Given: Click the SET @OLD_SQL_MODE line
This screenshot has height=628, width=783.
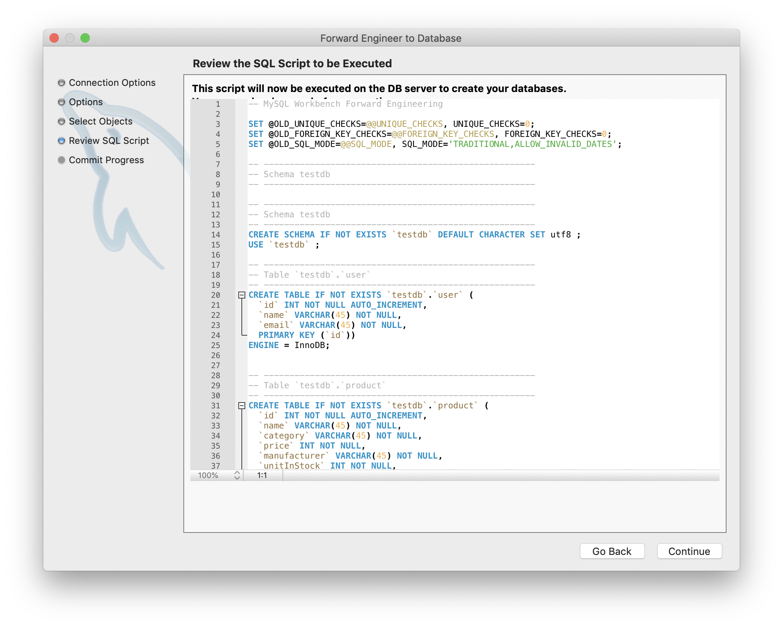Looking at the screenshot, I should tap(435, 144).
